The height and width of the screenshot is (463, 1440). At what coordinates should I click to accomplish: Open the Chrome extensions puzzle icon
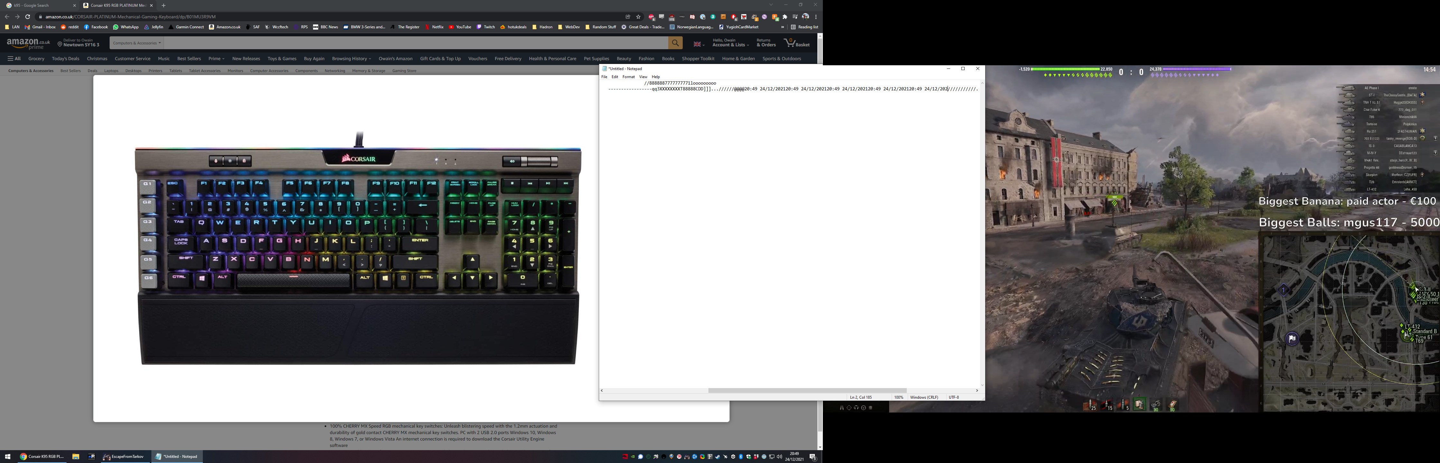(785, 17)
